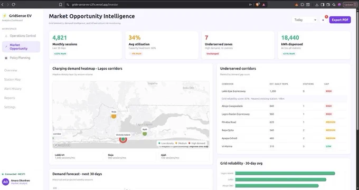Bookmark this page with the bookmark icon
This screenshot has height=190, width=359.
point(60,5)
